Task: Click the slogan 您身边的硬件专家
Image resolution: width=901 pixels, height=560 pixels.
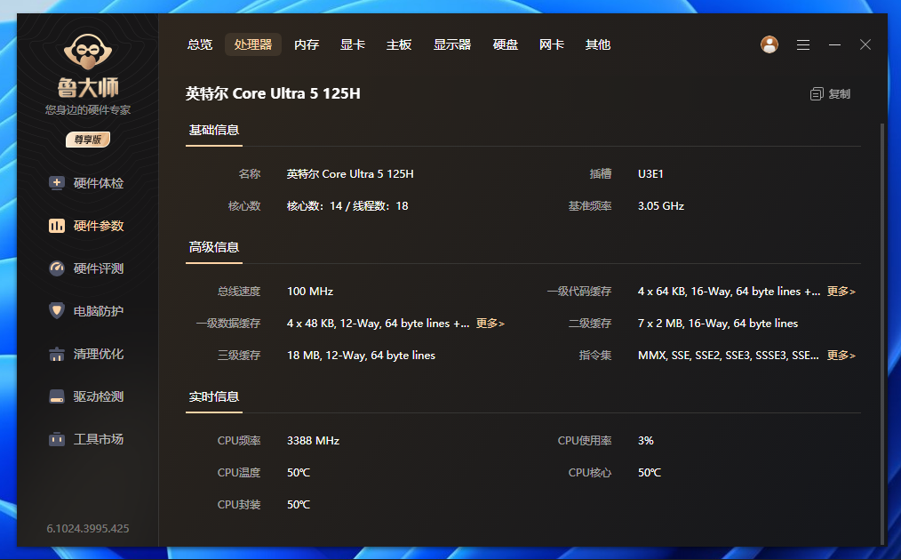Action: (x=88, y=110)
